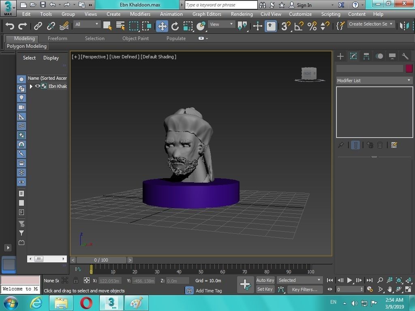Toggle visibility eye of Ebn Khaldoon object
415x311 pixels.
[x=38, y=86]
